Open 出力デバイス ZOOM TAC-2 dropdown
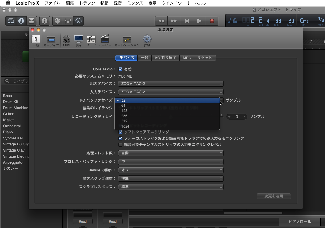325x228 pixels. click(171, 83)
